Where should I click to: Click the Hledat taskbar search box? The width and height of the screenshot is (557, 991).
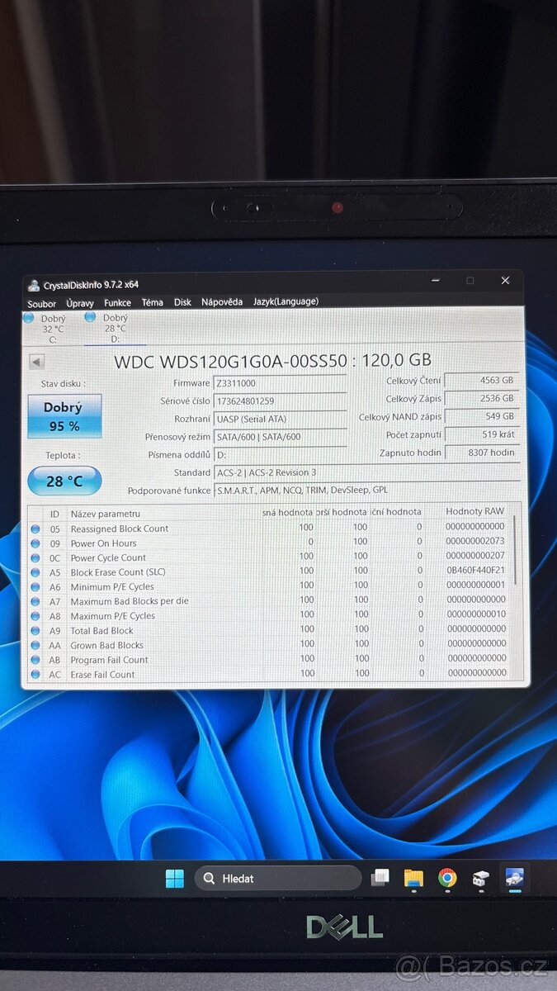[x=278, y=879]
